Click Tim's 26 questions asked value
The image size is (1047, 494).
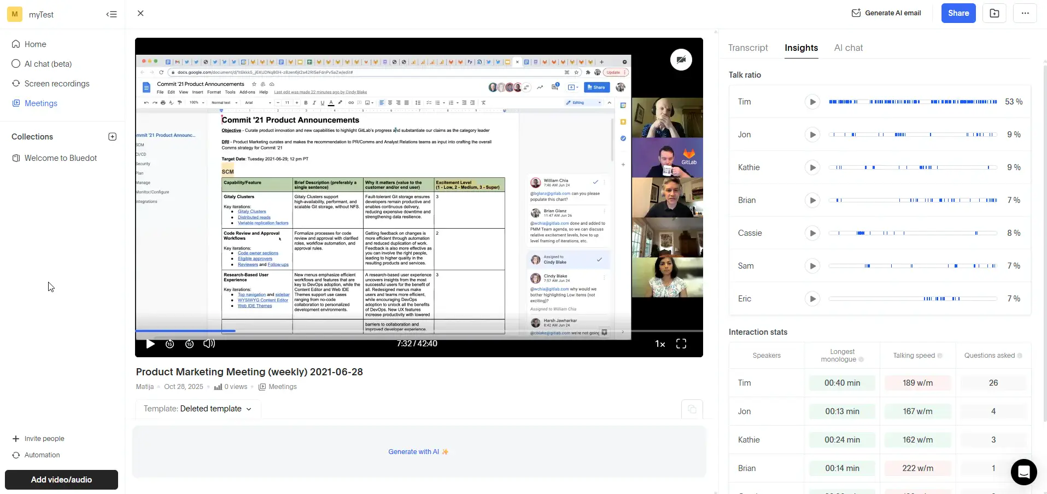click(x=993, y=383)
